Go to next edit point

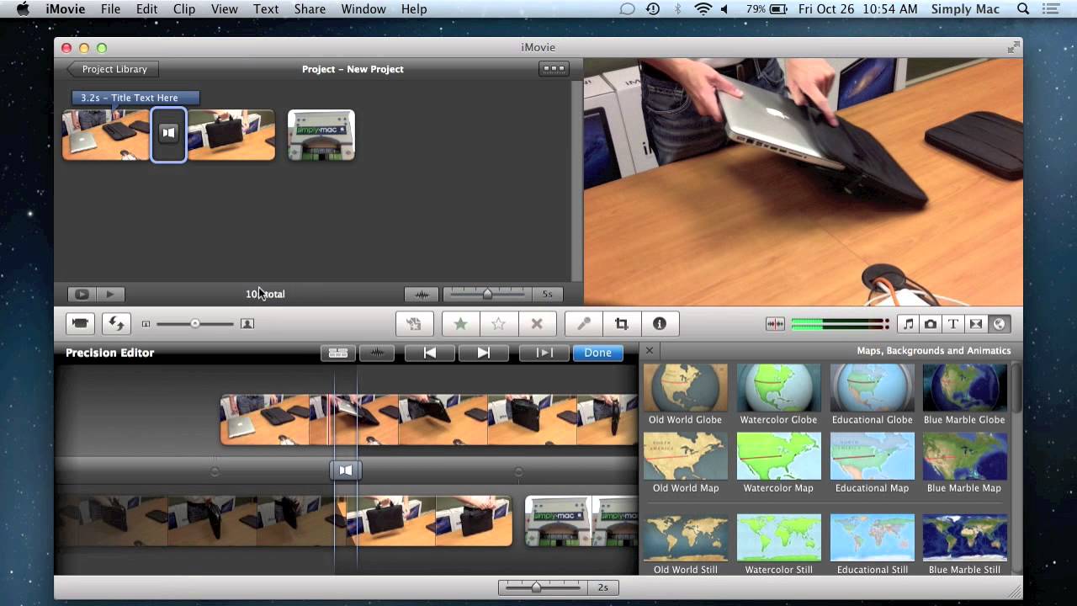click(x=484, y=353)
